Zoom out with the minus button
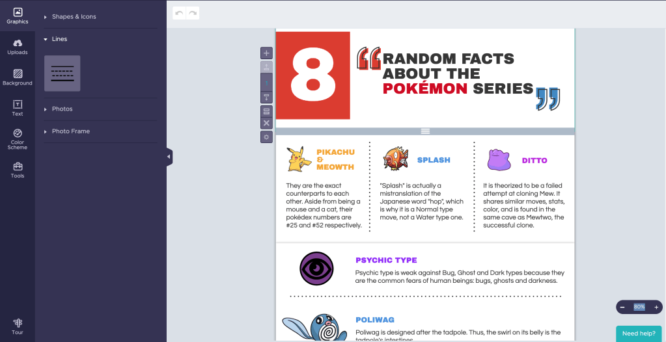The image size is (666, 342). click(622, 307)
